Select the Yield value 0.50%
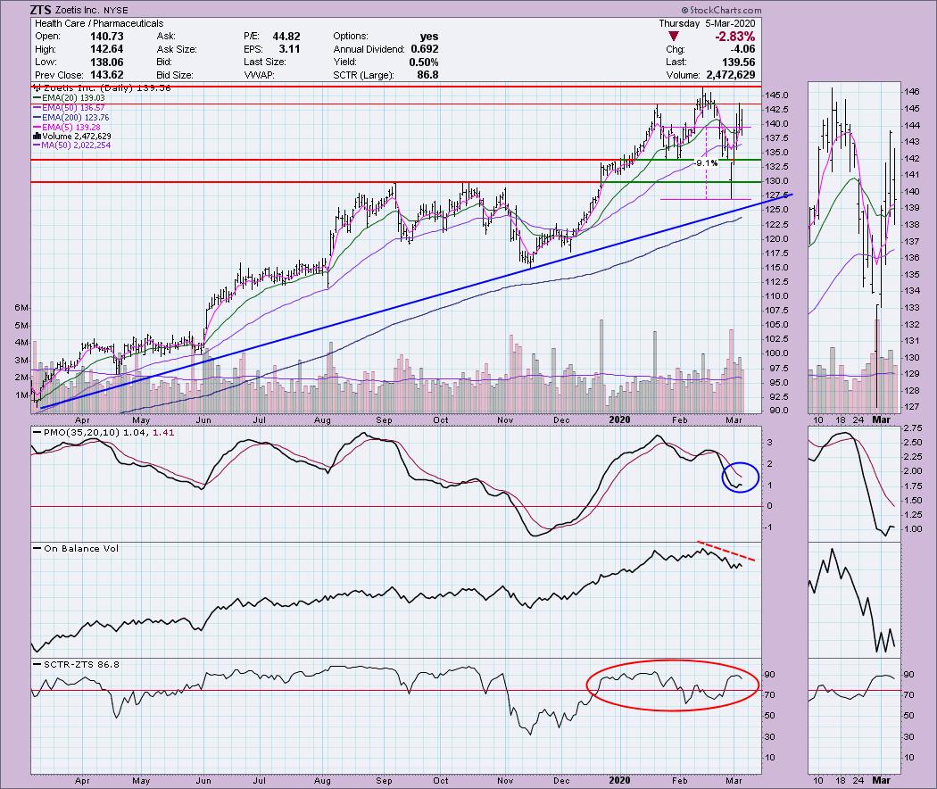937x789 pixels. pyautogui.click(x=424, y=62)
